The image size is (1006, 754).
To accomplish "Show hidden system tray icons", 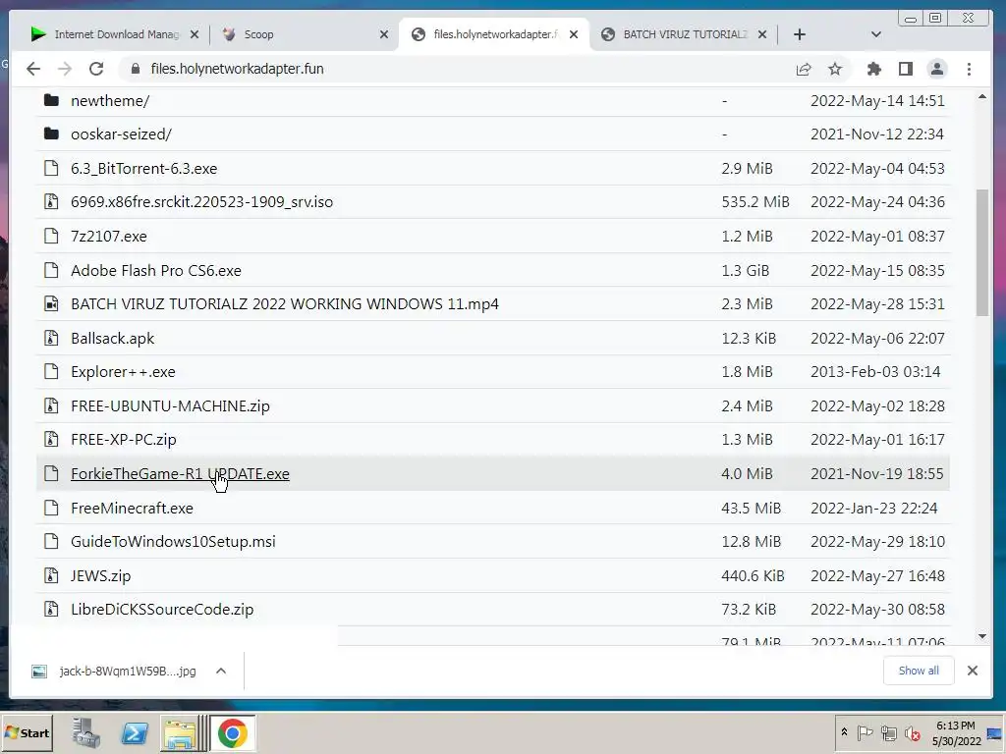I will (844, 732).
